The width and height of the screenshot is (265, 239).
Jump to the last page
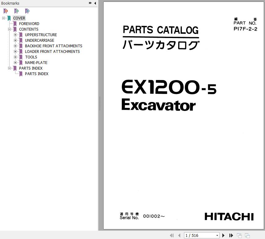pos(231,235)
